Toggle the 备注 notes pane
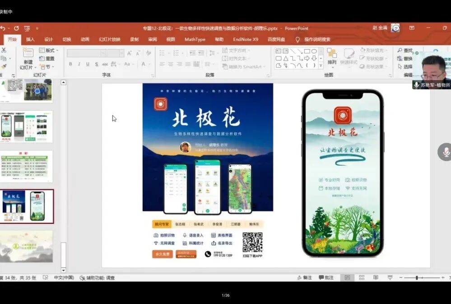 pyautogui.click(x=304, y=277)
